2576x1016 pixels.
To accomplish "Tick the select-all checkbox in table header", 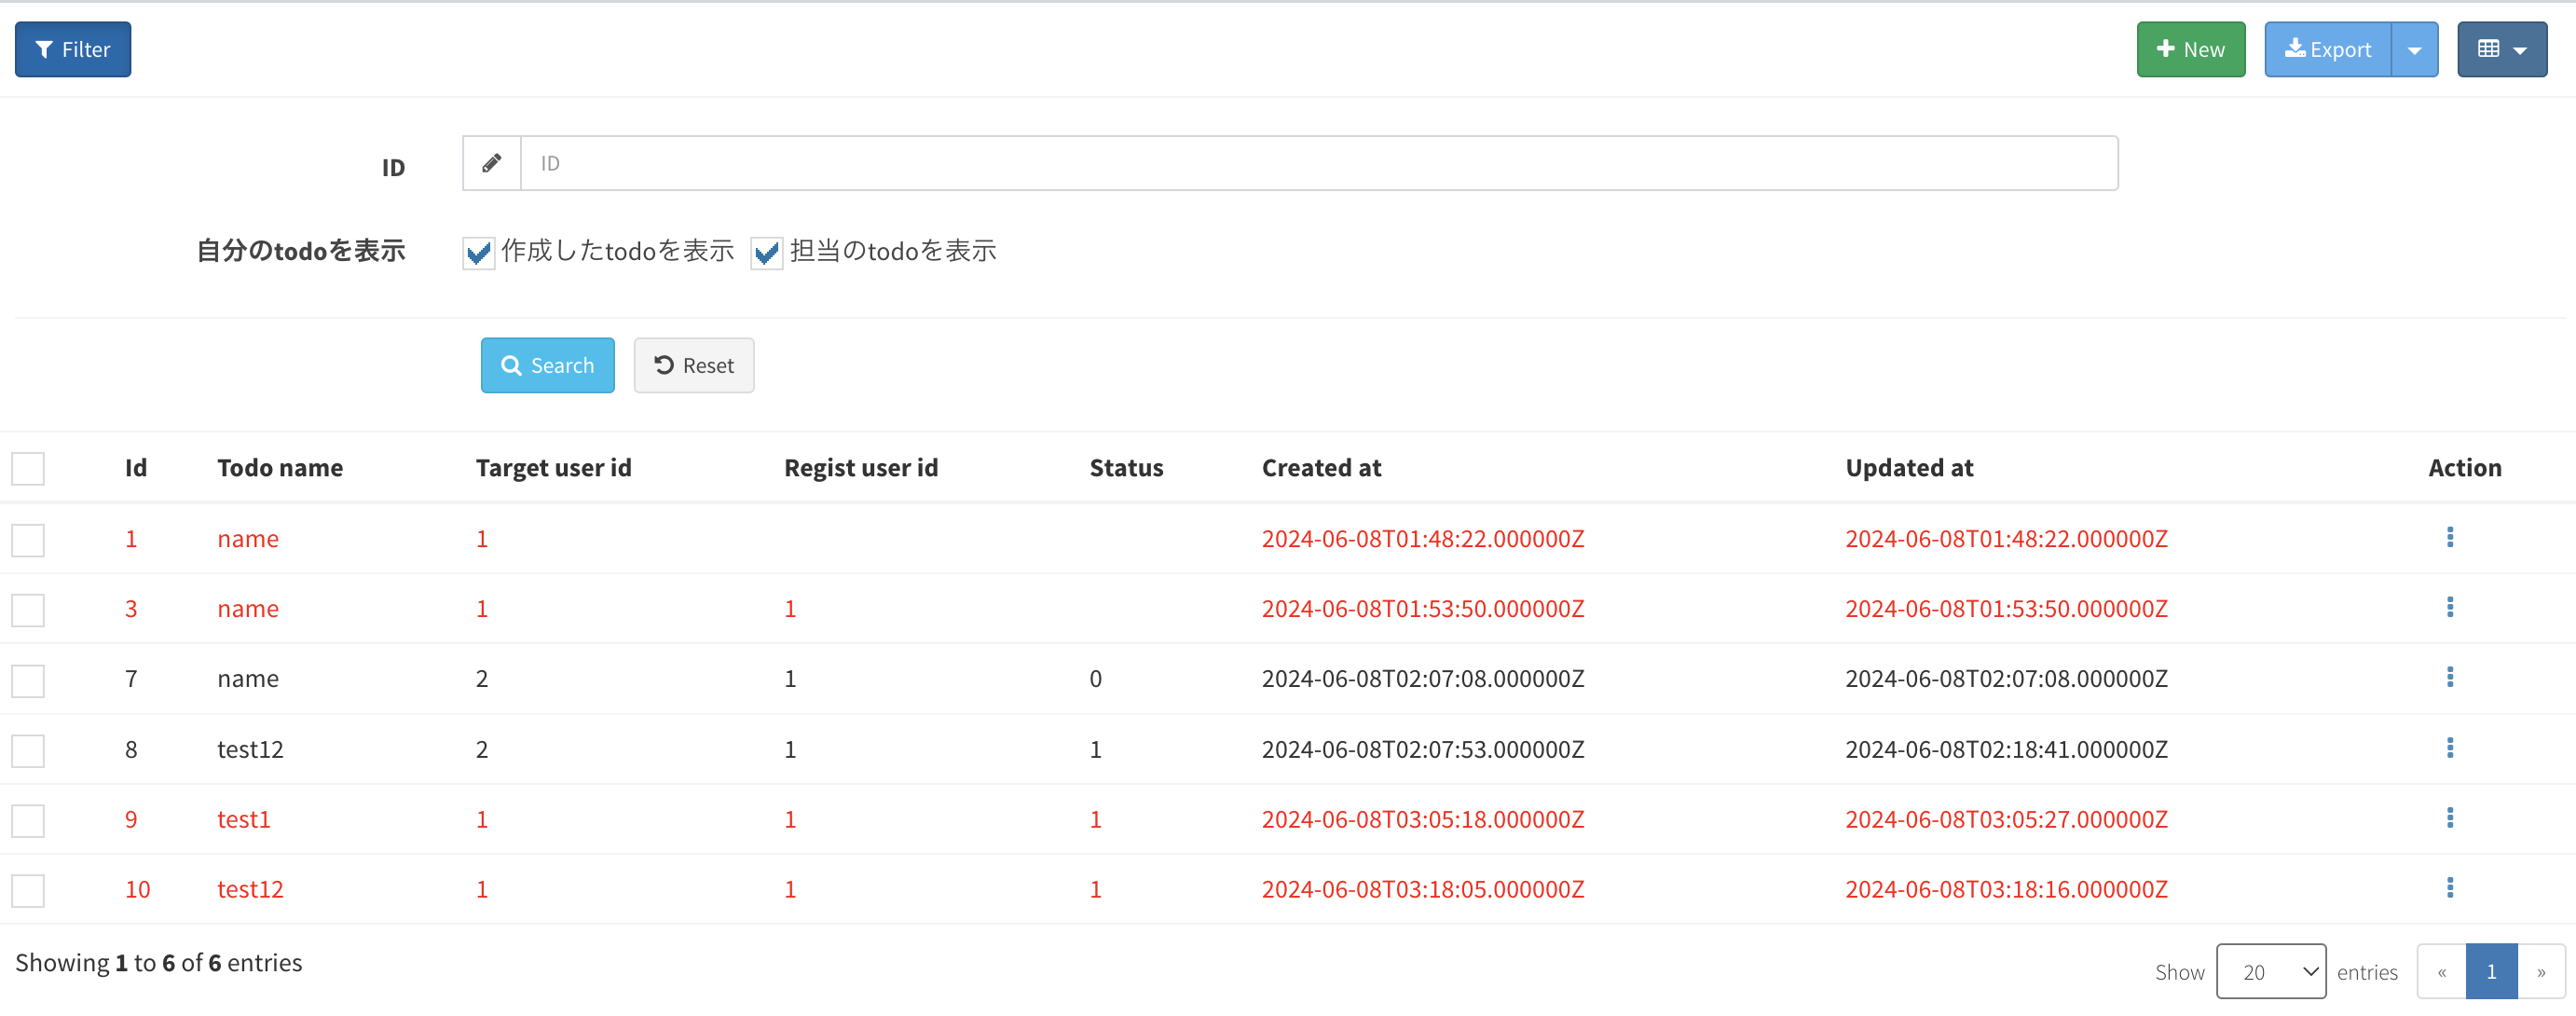I will click(x=28, y=468).
